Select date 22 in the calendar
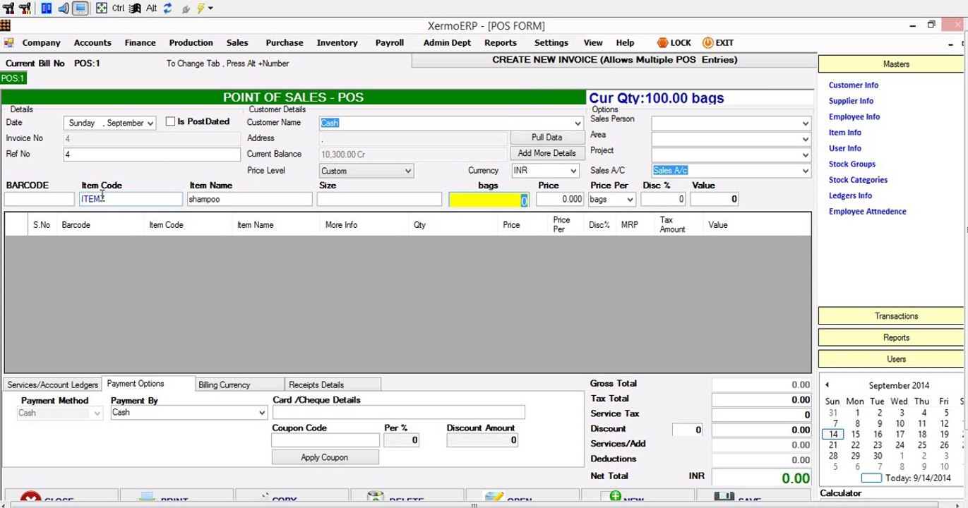The image size is (968, 508). [x=855, y=445]
